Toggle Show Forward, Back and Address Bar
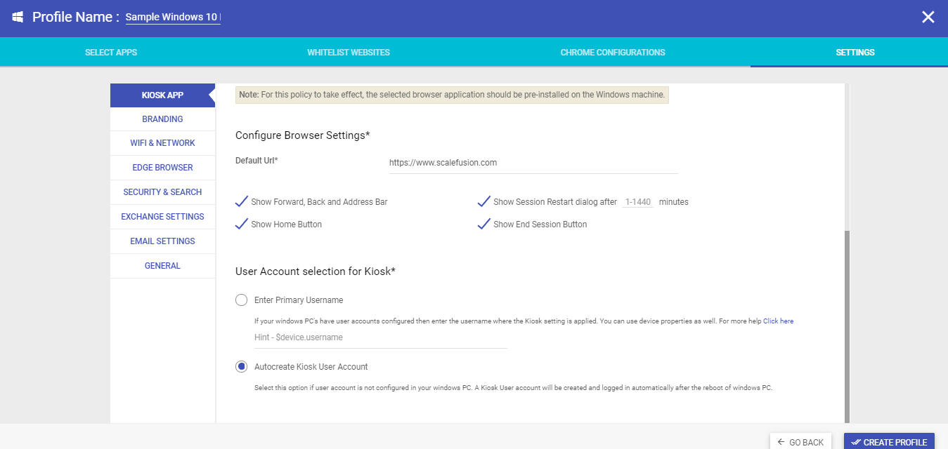948x449 pixels. click(x=242, y=202)
